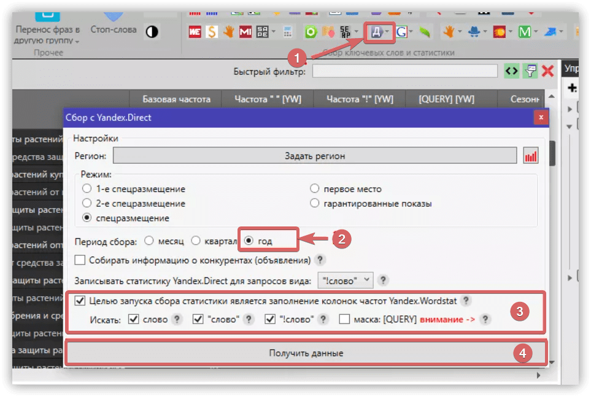This screenshot has height=397, width=591.
Task: Expand dropdown arrow beside SERP icon
Action: pos(356,32)
